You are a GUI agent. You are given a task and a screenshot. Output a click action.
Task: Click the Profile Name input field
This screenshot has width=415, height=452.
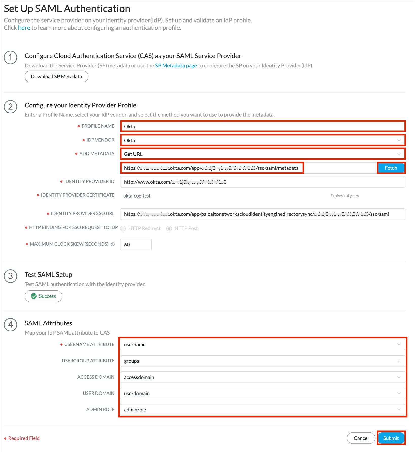point(263,126)
